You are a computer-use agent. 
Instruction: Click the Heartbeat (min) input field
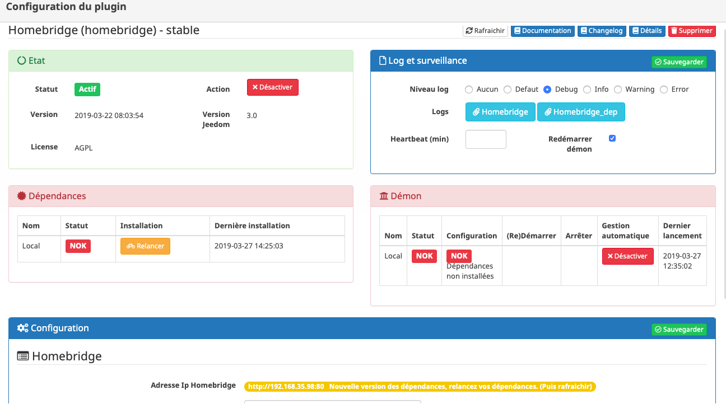click(x=486, y=139)
